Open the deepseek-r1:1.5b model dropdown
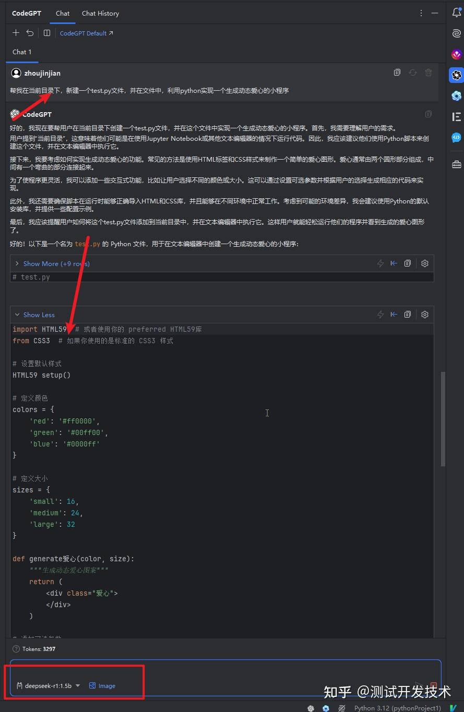464x712 pixels. coord(50,686)
